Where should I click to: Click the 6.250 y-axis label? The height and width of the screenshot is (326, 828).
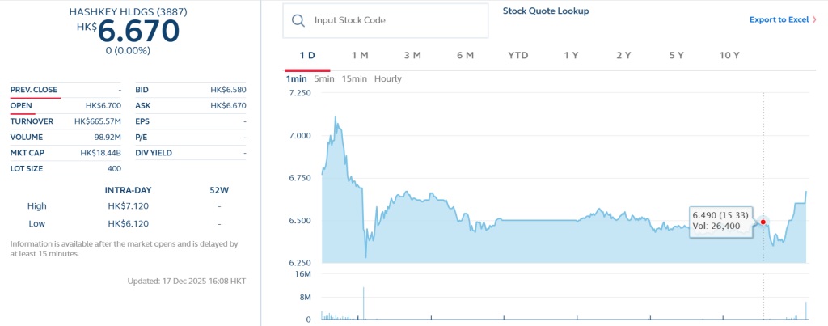pos(299,263)
